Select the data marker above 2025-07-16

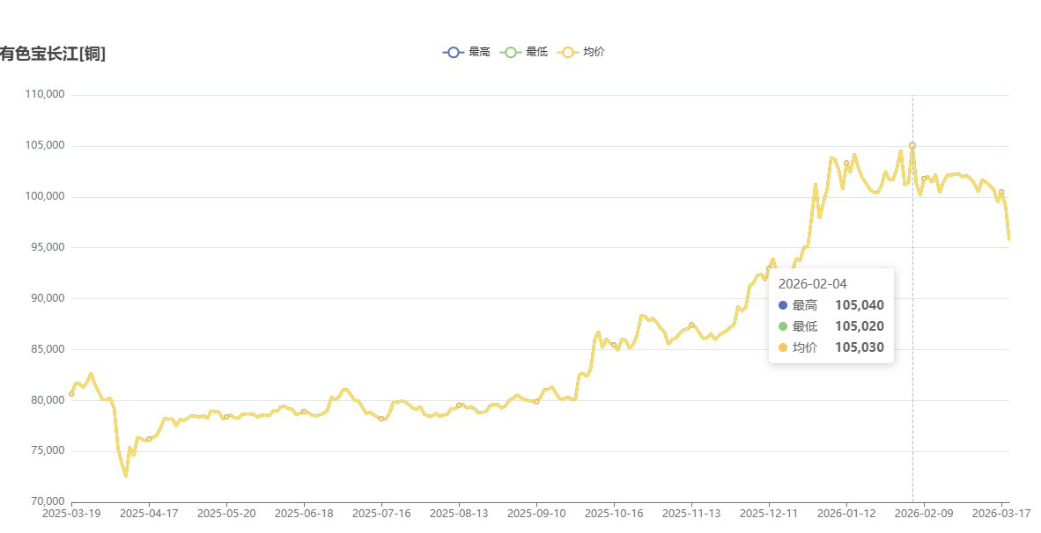(381, 419)
